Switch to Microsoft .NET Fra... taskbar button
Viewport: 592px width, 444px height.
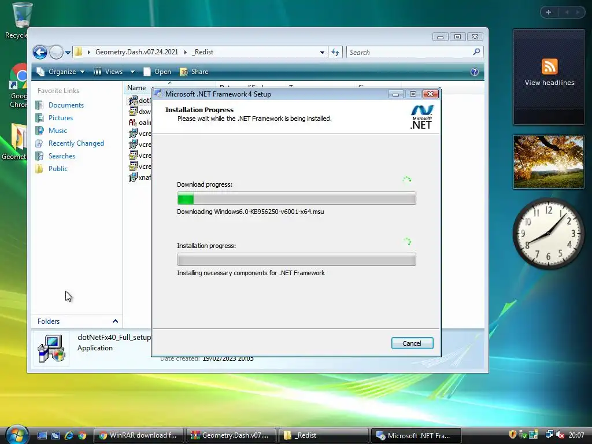[x=416, y=435]
